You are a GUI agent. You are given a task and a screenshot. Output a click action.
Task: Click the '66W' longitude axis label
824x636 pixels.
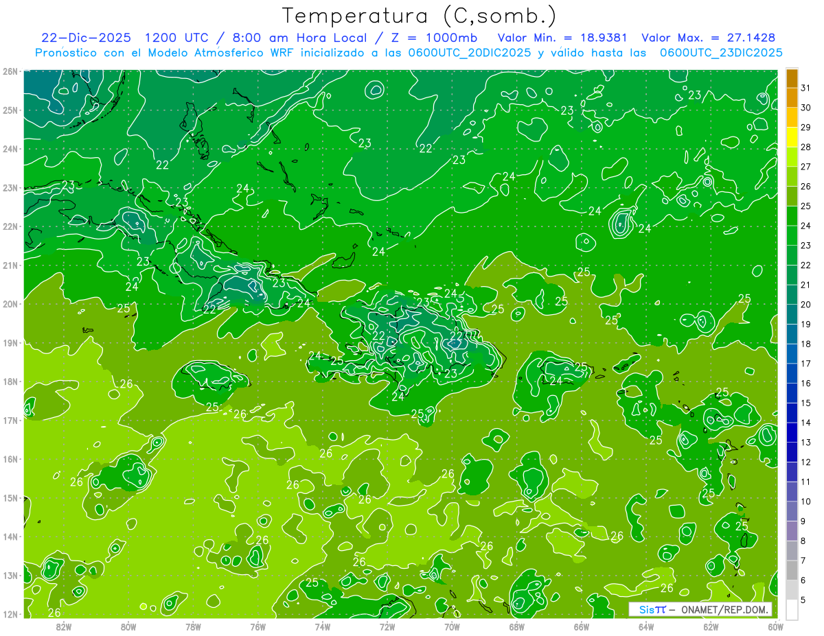point(581,626)
